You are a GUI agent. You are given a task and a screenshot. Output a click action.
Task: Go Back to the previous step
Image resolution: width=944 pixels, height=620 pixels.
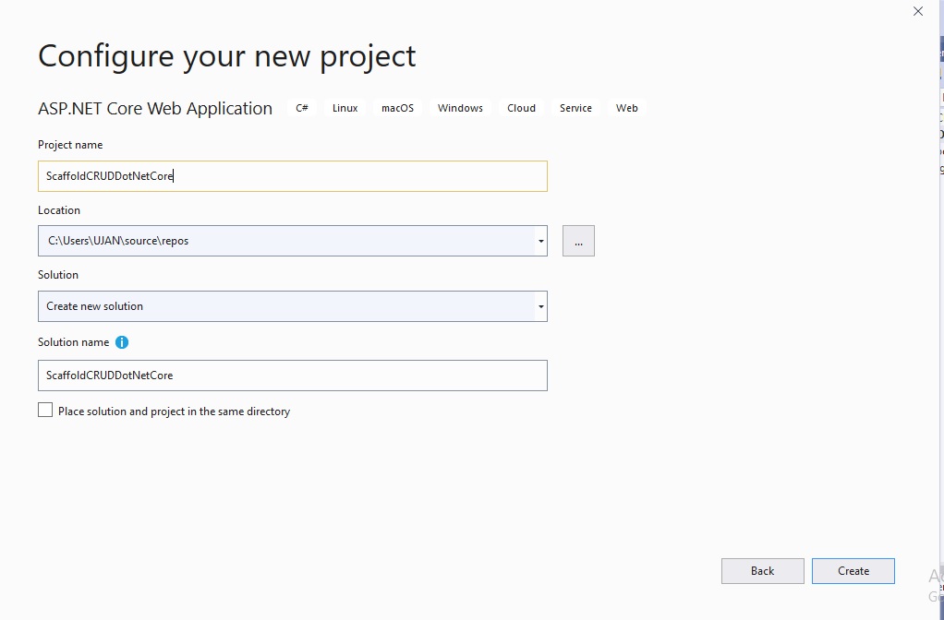[x=762, y=571]
